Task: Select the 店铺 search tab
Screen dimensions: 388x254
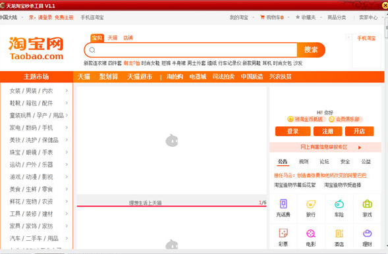Action: click(x=128, y=38)
